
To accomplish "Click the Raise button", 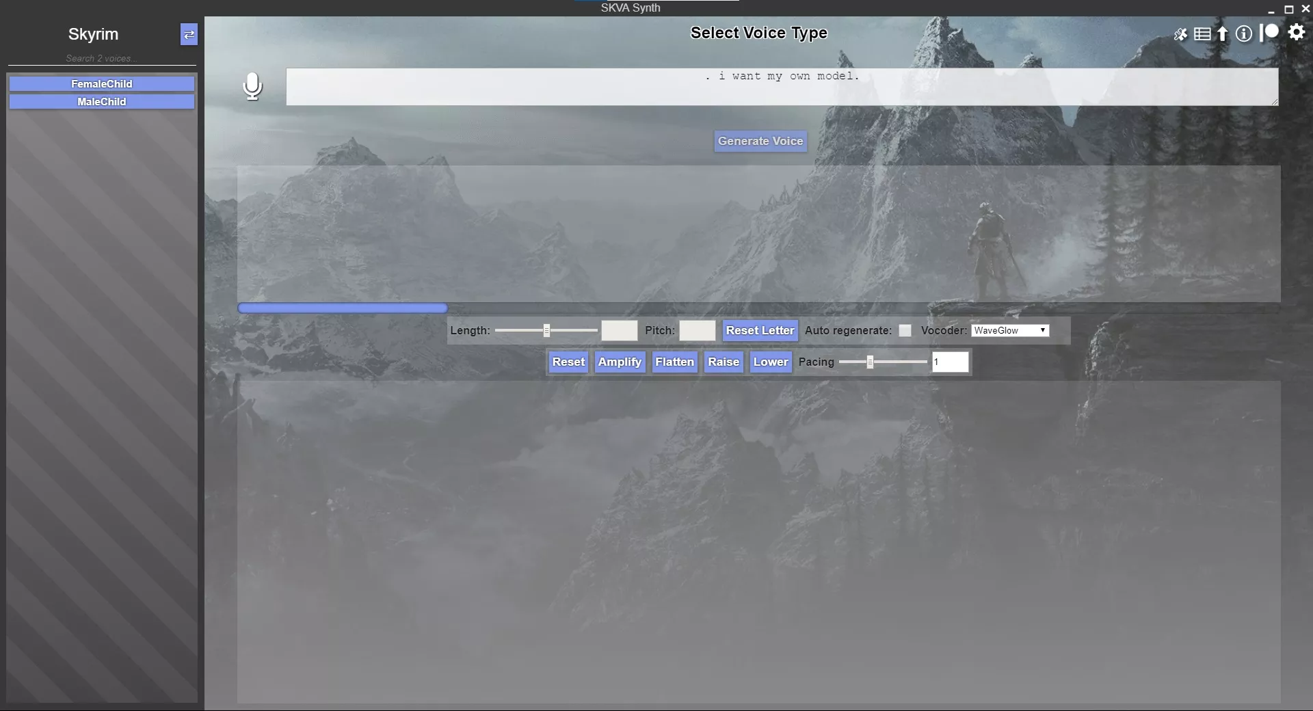I will point(724,362).
